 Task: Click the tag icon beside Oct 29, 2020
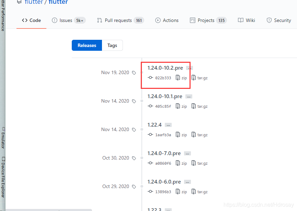pos(134,187)
